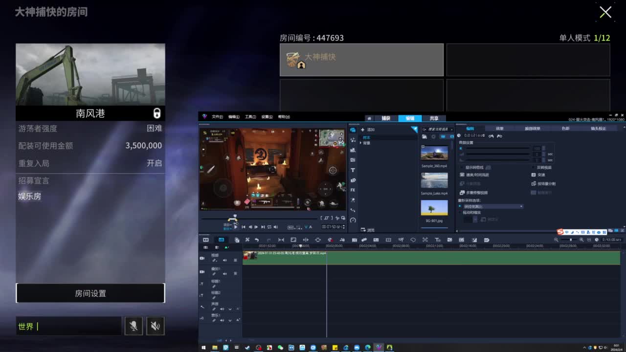Screen dimensions: 626x352
Task: Select the 大神捕快 player slot
Action: [x=361, y=60]
